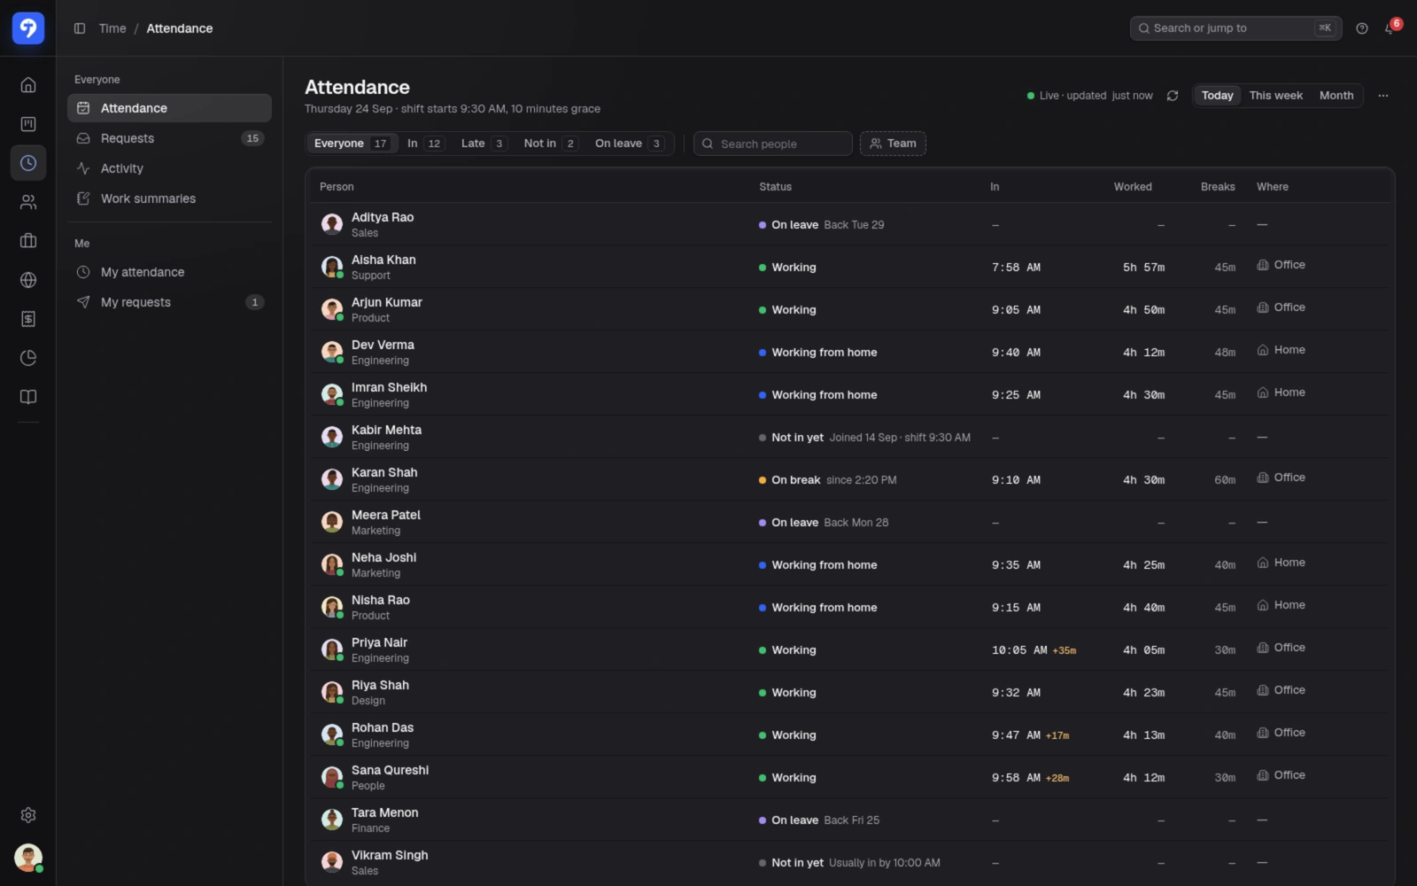Open Requests in the sidebar
This screenshot has height=886, width=1417.
coord(169,138)
